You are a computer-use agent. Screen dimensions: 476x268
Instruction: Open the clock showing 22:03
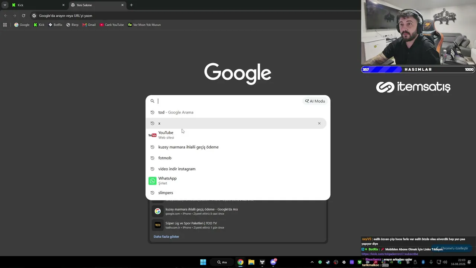[458, 262]
